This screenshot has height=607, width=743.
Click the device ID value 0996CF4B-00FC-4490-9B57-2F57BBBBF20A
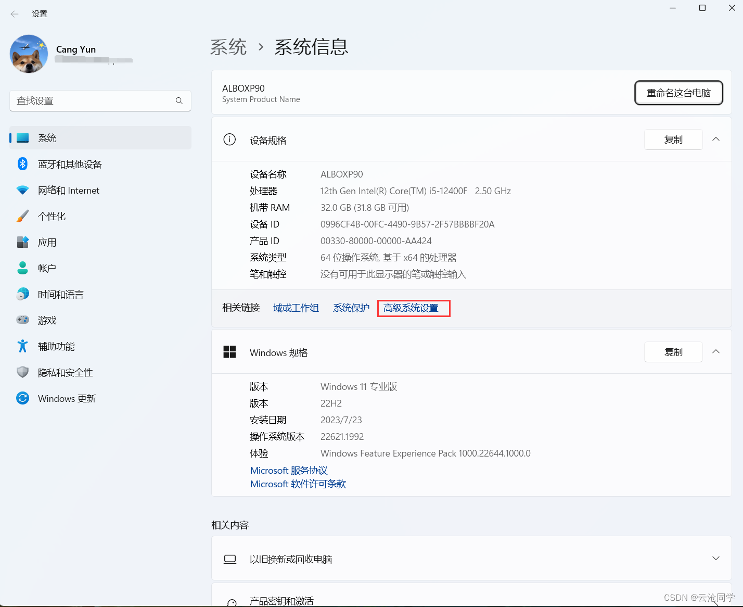407,224
